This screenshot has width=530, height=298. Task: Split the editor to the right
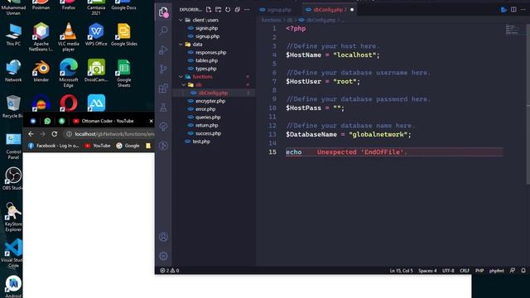coord(513,9)
